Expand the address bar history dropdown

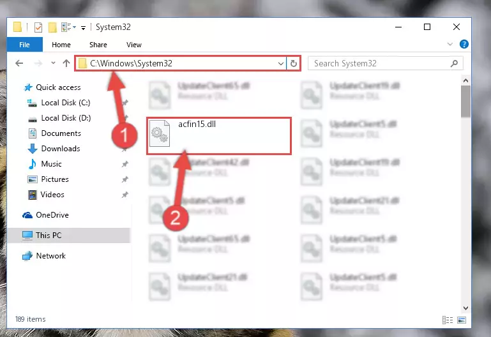280,64
